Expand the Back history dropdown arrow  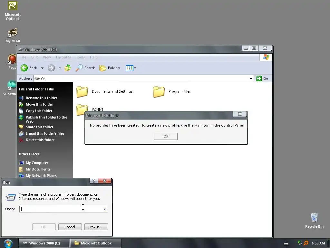click(42, 68)
